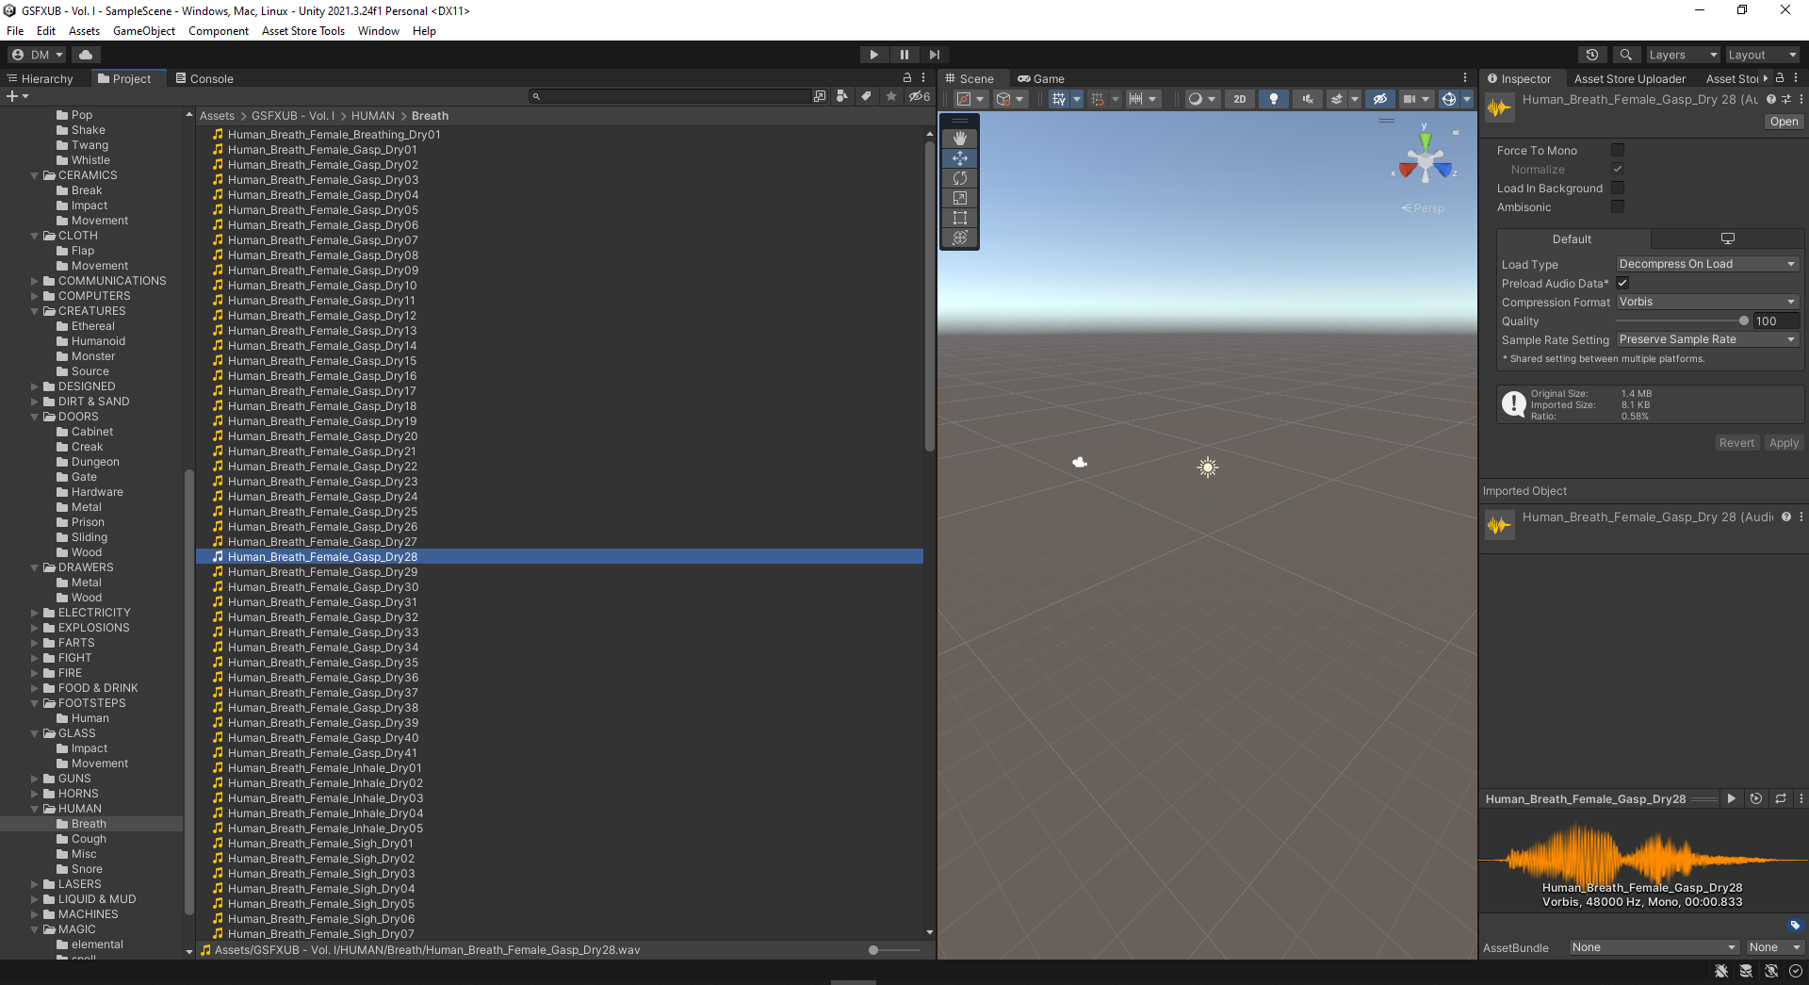Toggle scene visibility eye in Scene toolbar
Viewport: 1809px width, 985px height.
click(x=1380, y=99)
